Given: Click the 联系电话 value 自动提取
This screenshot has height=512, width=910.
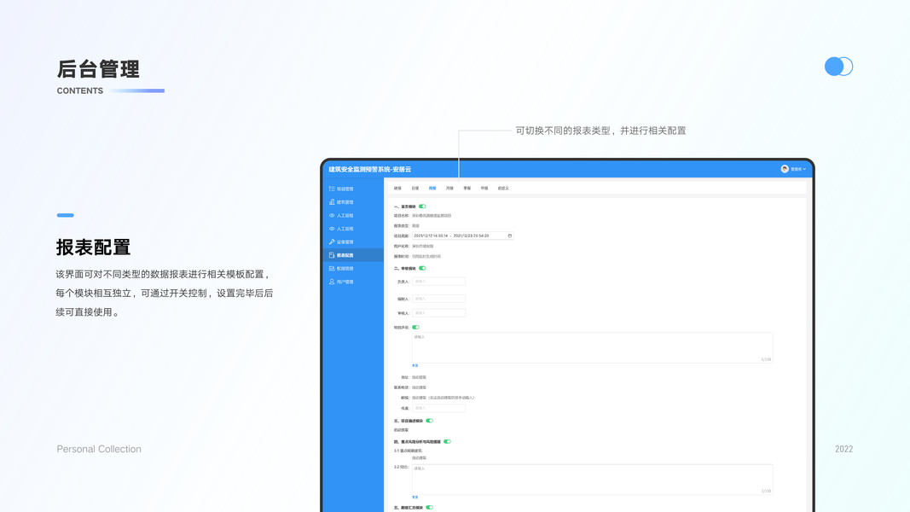Looking at the screenshot, I should pyautogui.click(x=419, y=387).
